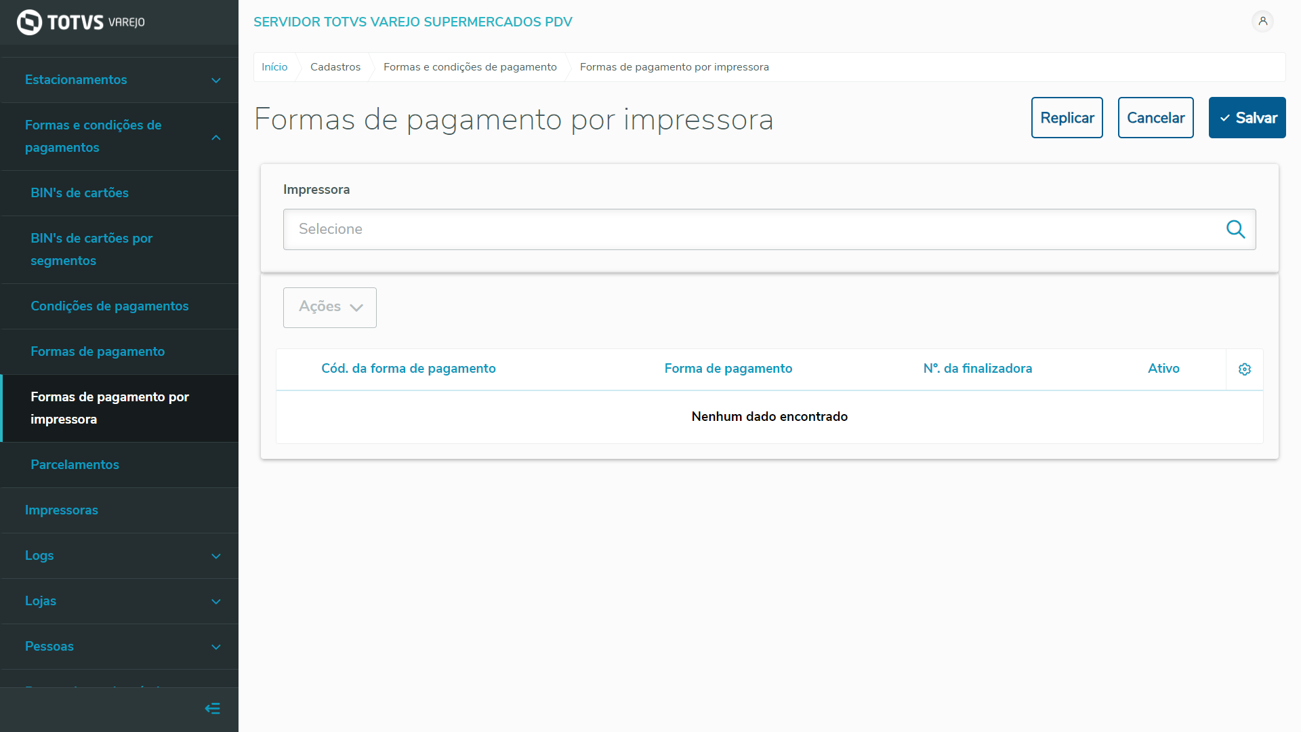Expand the Estacionamentos menu chevron
Screen dimensions: 1301x732
coord(216,81)
